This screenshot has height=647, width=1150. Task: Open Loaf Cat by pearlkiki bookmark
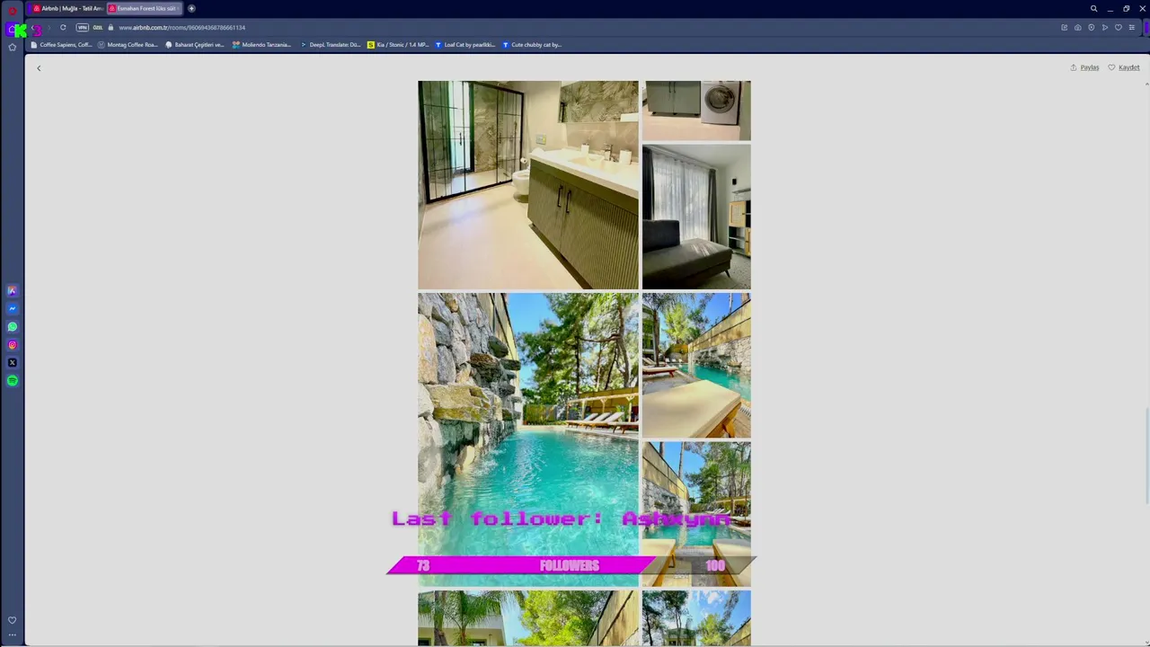pos(465,44)
